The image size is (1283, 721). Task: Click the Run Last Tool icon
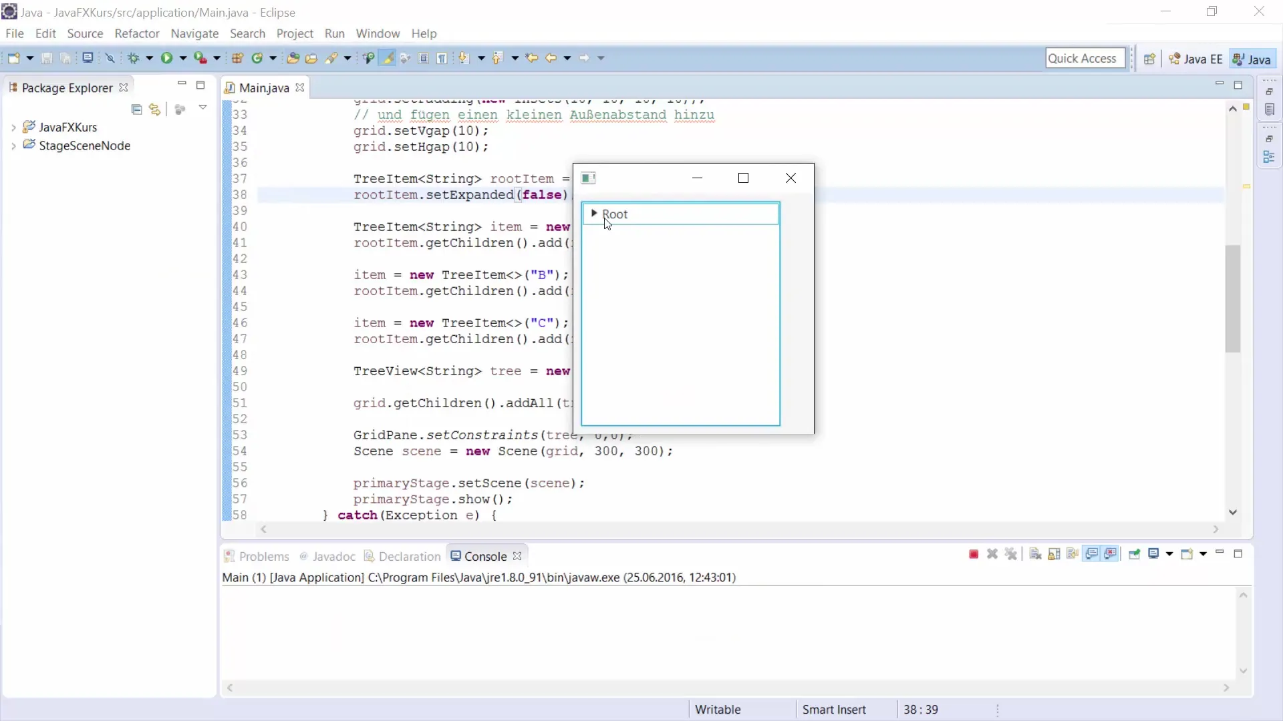coord(200,58)
